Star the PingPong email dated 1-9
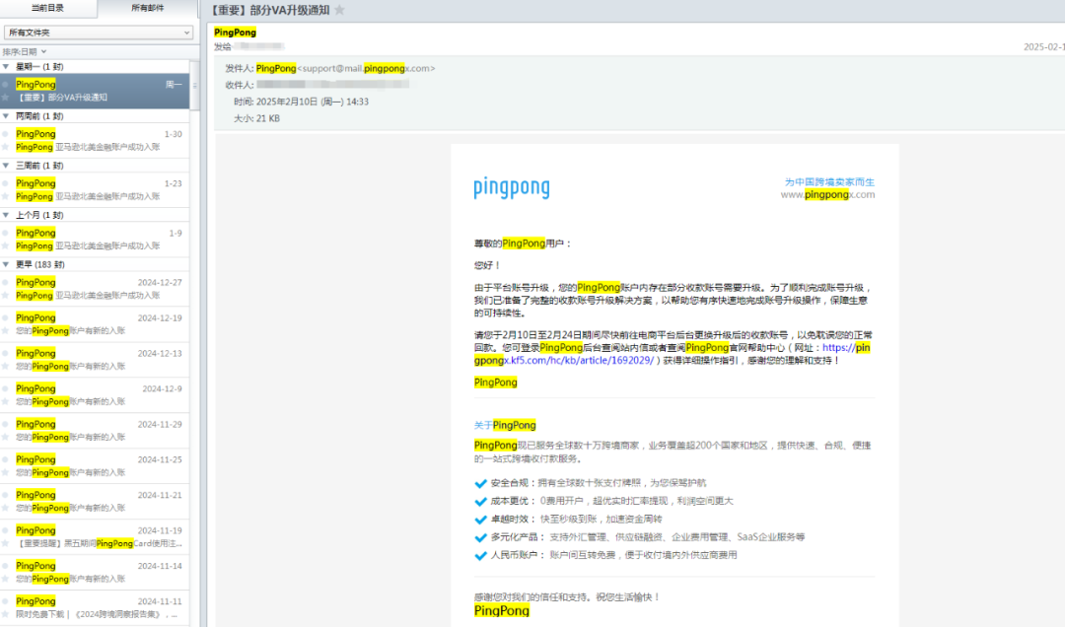The height and width of the screenshot is (627, 1065). tap(6, 245)
